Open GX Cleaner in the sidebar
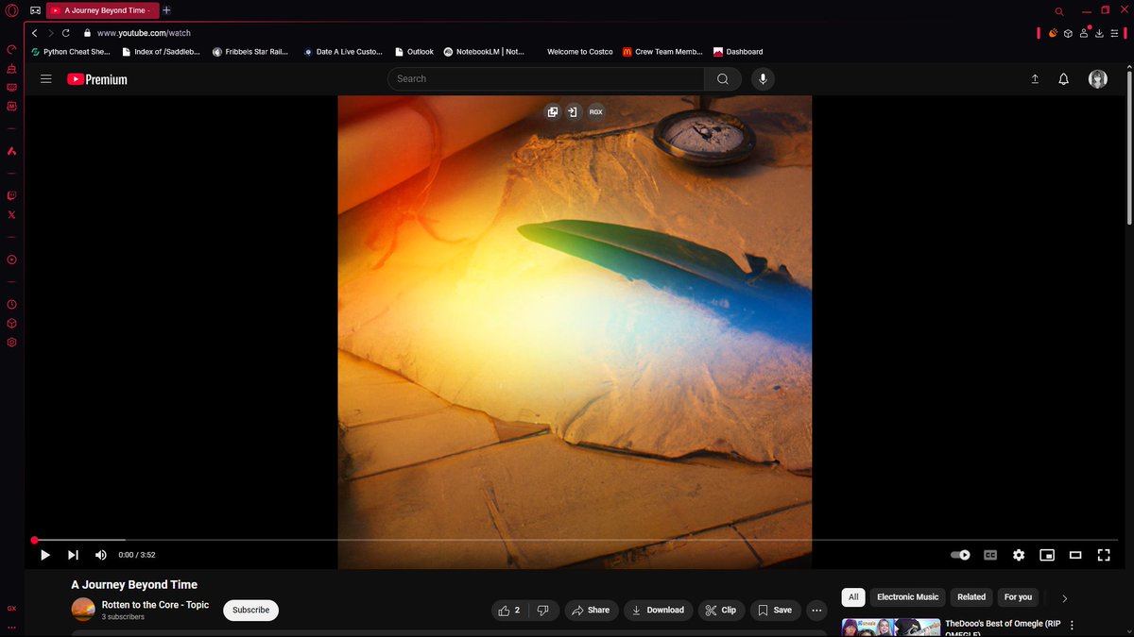Screen dimensions: 1134x637 click(11, 69)
